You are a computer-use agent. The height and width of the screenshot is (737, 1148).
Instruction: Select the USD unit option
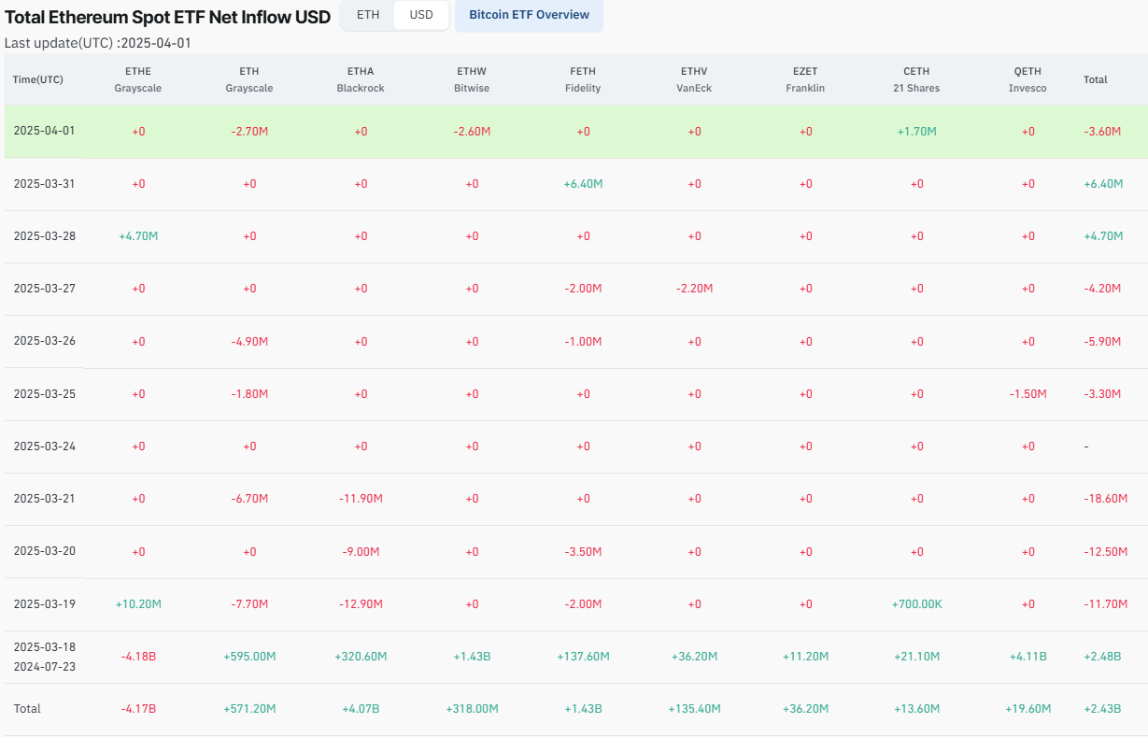421,15
